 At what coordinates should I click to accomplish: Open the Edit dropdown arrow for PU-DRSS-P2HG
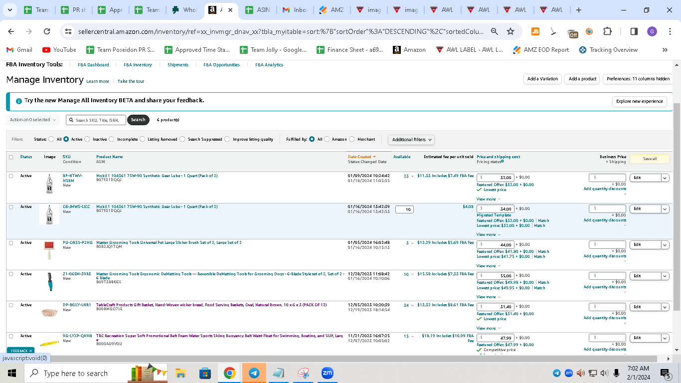click(665, 245)
